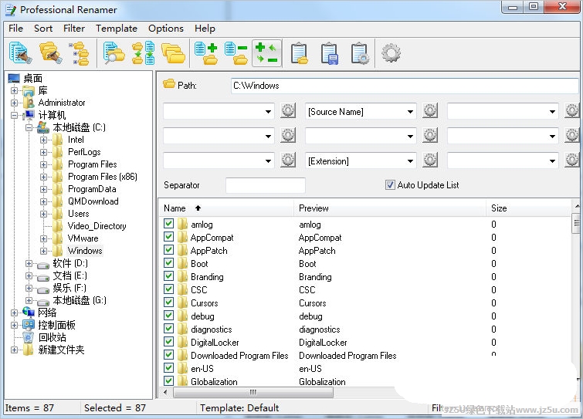Click the folder tree structure toolbar icon
The height and width of the screenshot is (419, 583).
click(x=80, y=53)
